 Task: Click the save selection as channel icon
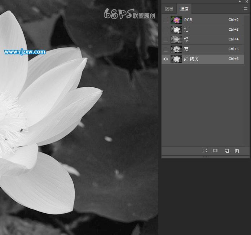click(215, 151)
